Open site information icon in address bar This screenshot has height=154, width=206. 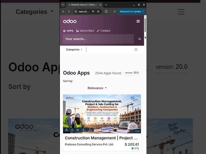pyautogui.click(x=76, y=12)
